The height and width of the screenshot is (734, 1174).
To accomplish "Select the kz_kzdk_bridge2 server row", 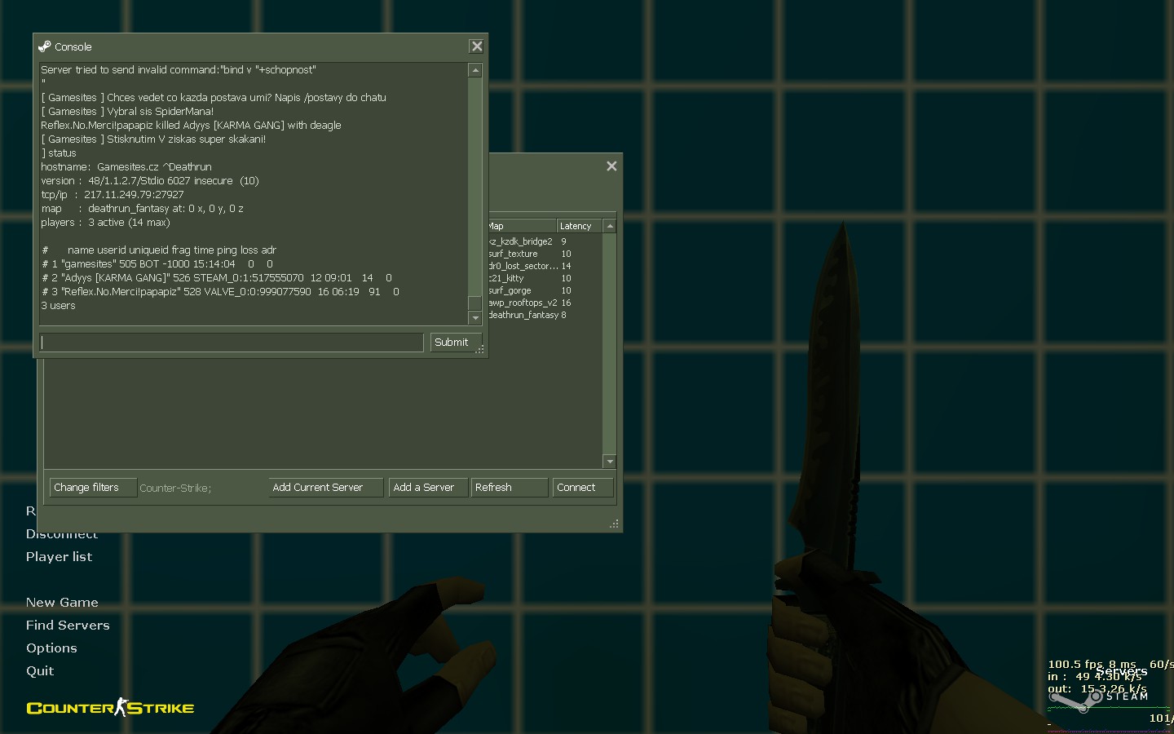I will 545,241.
